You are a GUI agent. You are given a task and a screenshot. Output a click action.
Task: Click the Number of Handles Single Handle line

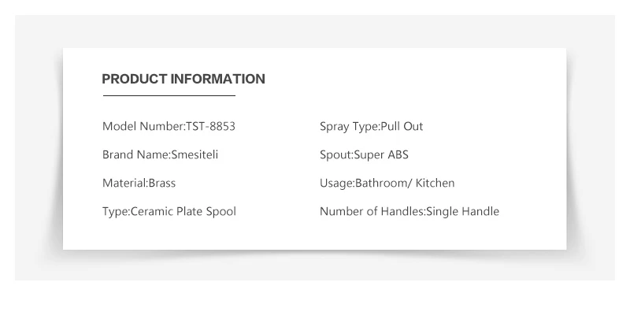click(409, 211)
